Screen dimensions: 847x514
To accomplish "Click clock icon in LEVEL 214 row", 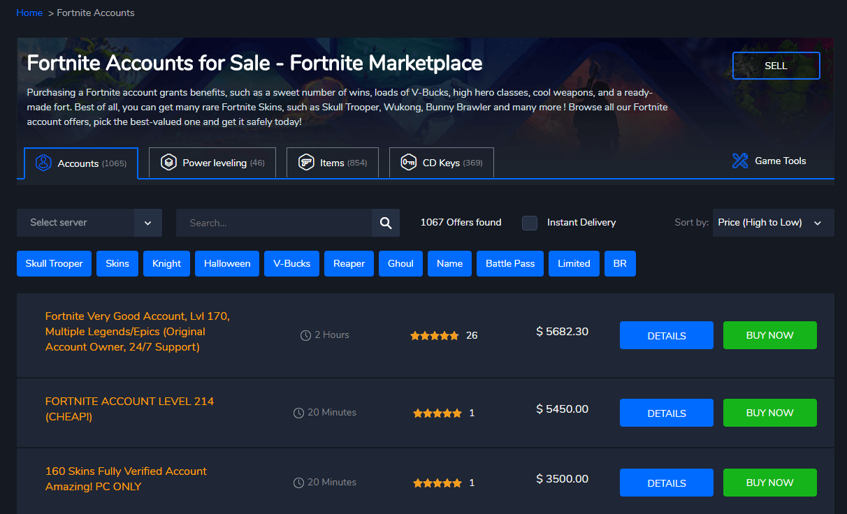I will pyautogui.click(x=298, y=413).
